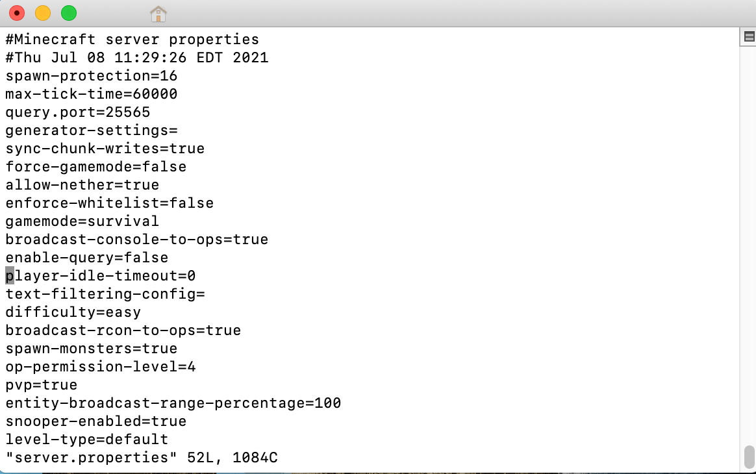Click the spawn-protection=16 line

91,76
